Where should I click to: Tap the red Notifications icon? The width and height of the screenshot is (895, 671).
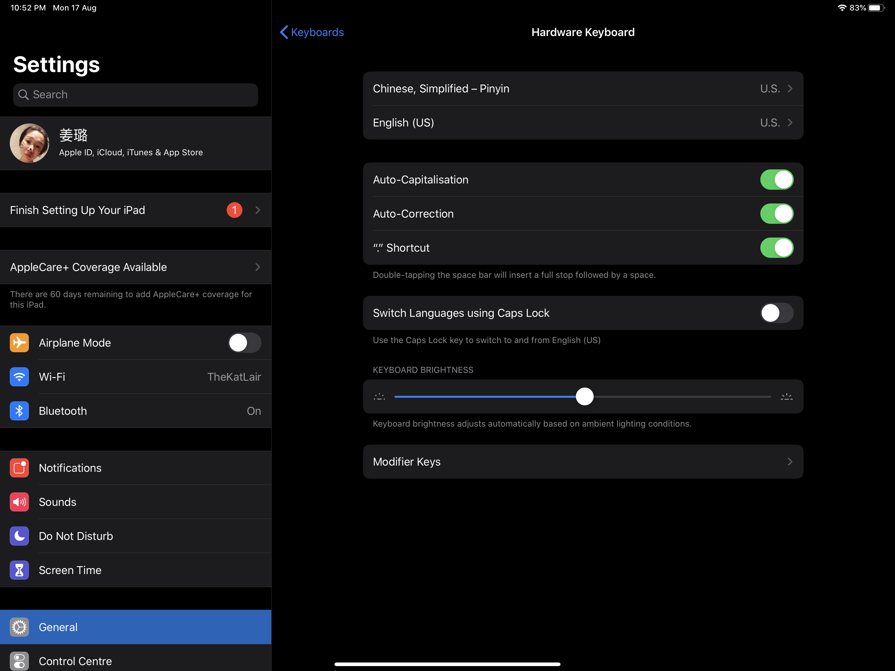pos(19,468)
